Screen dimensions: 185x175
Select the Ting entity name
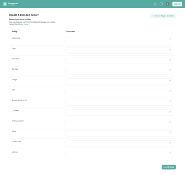(x=14, y=48)
